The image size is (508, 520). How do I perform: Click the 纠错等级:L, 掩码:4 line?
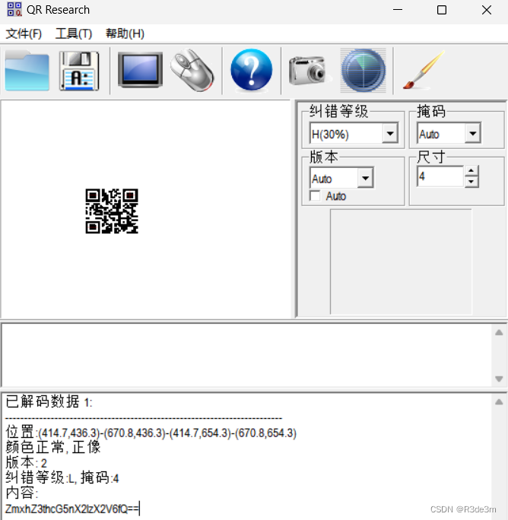click(62, 478)
